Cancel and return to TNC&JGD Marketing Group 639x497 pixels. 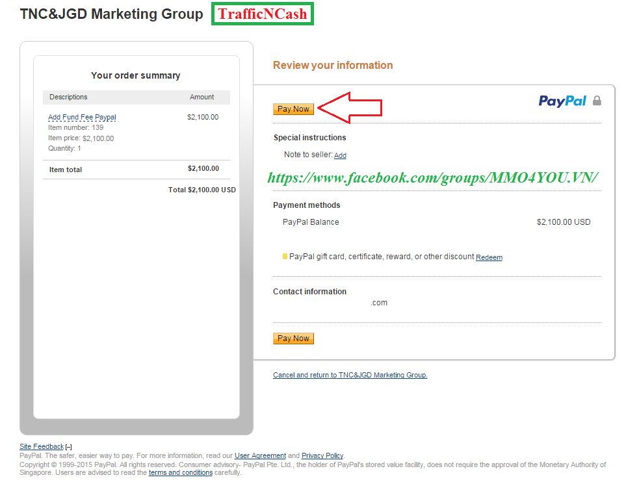point(350,375)
